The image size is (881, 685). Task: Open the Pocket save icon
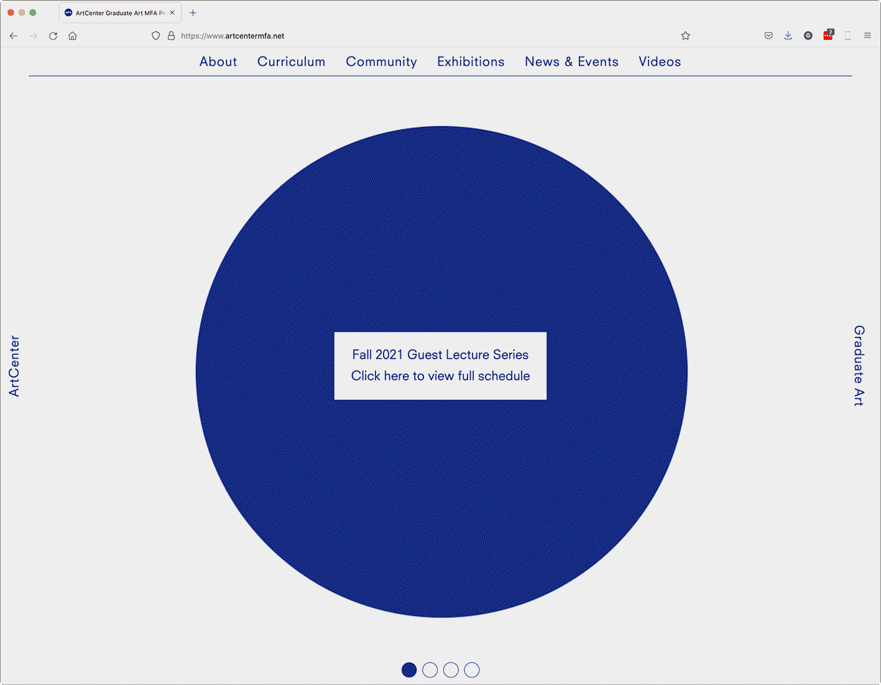click(x=768, y=36)
